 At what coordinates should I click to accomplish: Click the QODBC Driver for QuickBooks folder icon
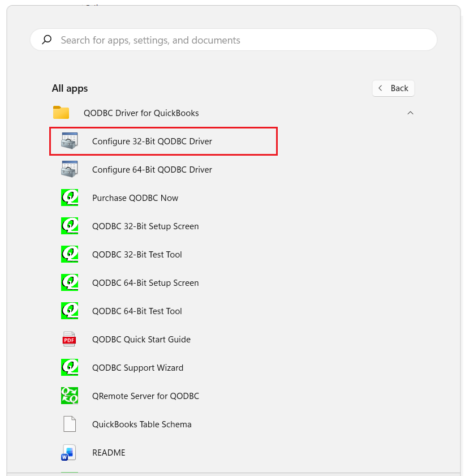(61, 113)
